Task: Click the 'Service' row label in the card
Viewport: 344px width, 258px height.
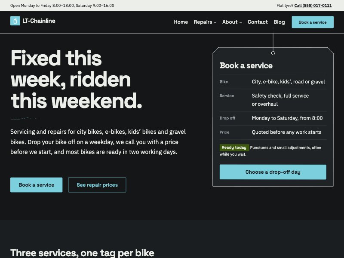Action: point(227,96)
